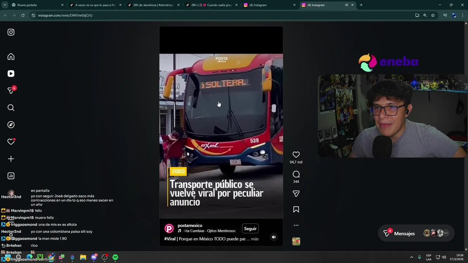
Task: Go to Home in Instagram sidebar
Action: 11,57
